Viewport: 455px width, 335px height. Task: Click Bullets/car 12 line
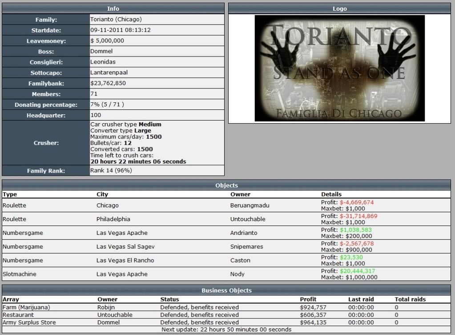[x=111, y=143]
